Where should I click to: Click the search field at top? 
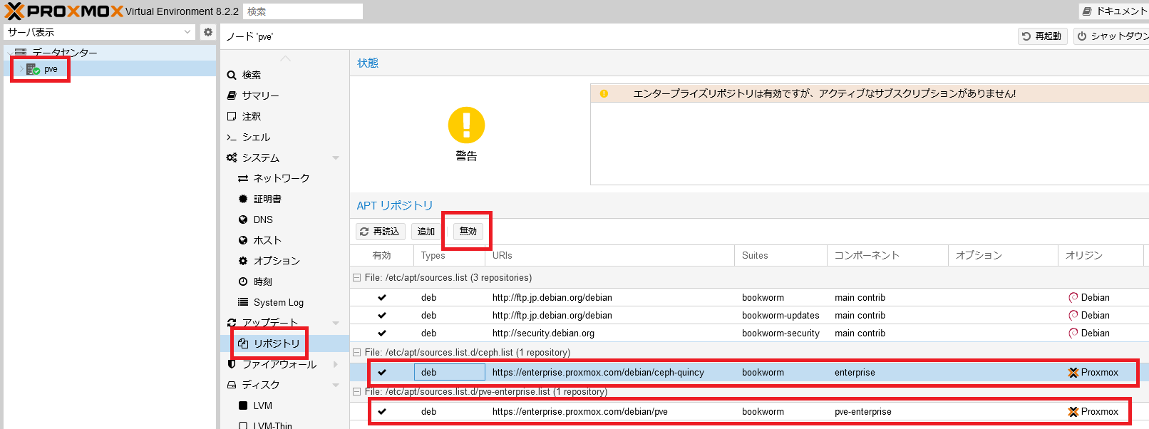point(303,11)
